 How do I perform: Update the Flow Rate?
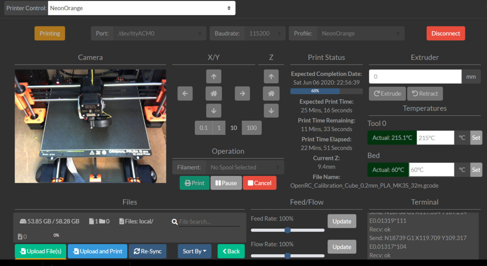(342, 247)
